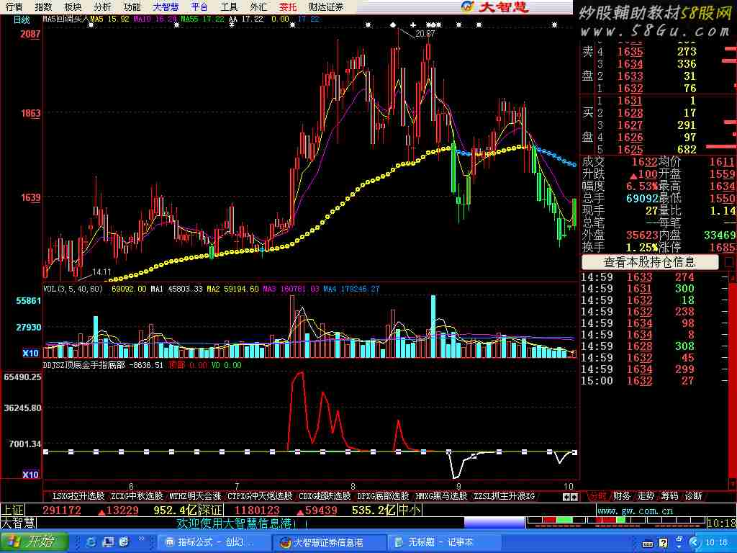This screenshot has width=737, height=553.
Task: Open the 行情 menu
Action: coord(14,6)
